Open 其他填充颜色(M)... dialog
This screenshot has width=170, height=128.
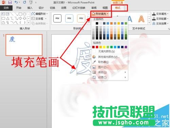[110, 57]
